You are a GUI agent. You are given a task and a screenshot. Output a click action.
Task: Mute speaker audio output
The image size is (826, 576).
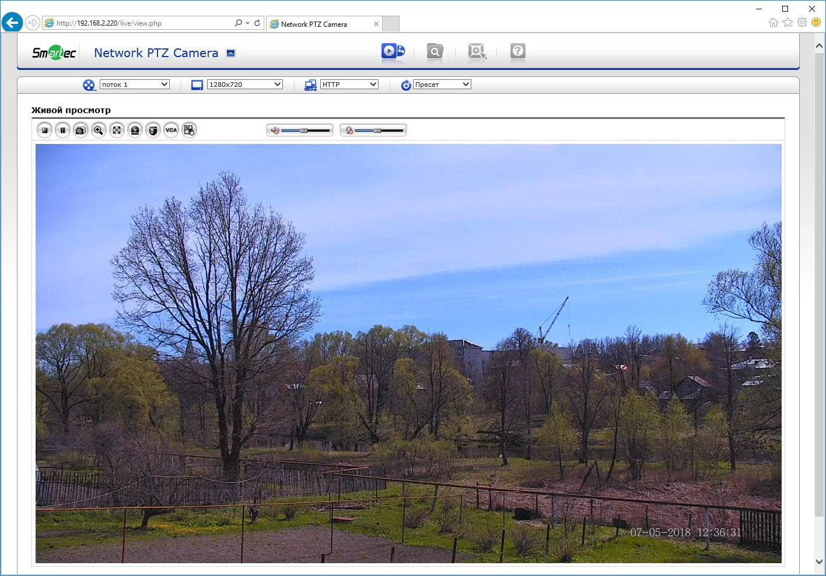click(x=275, y=131)
